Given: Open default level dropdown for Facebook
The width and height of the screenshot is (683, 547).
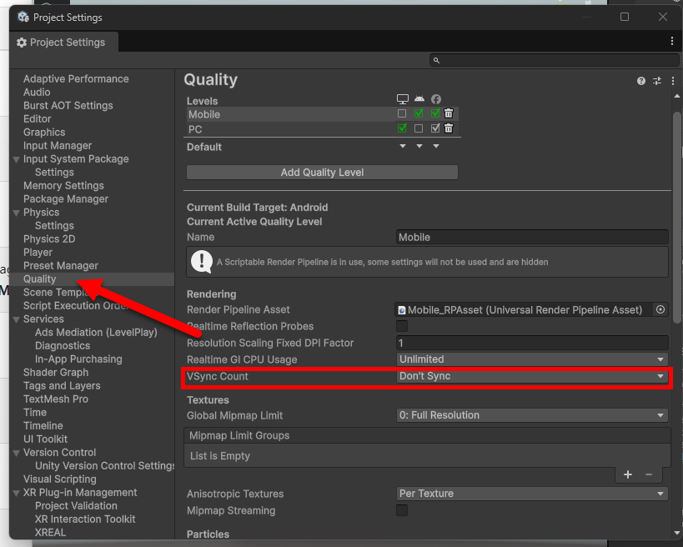Looking at the screenshot, I should point(435,146).
